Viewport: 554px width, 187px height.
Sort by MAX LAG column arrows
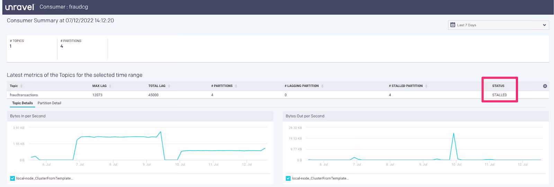coord(110,86)
